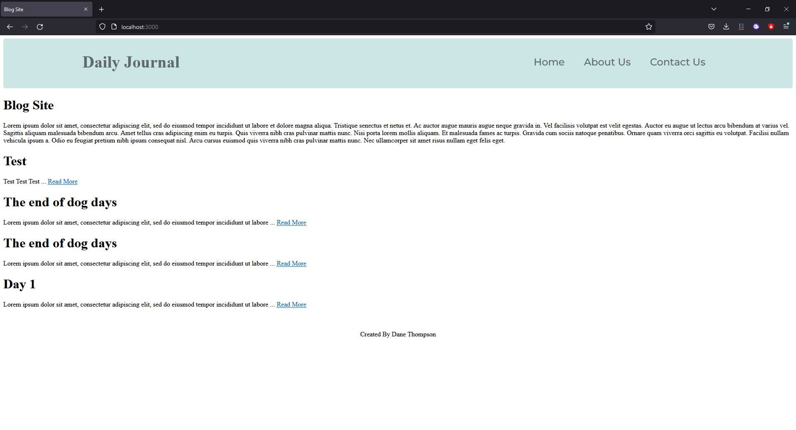Click Read More under Day 1 post
Viewport: 796px width, 430px height.
291,304
